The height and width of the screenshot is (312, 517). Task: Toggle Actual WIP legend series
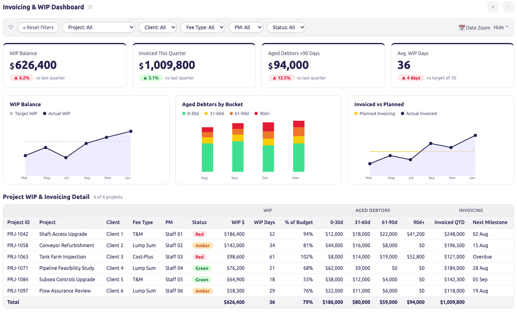[56, 113]
